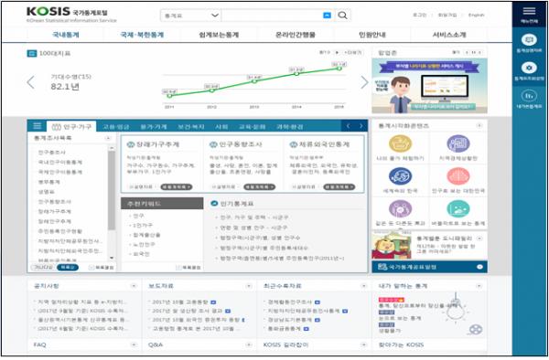Open the teal bubble-chart statistics icon

(x=458, y=208)
